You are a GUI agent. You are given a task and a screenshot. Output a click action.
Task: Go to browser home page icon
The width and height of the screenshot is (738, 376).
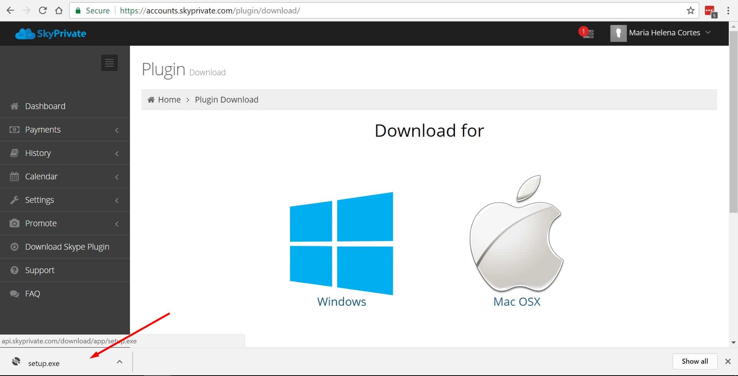click(59, 11)
